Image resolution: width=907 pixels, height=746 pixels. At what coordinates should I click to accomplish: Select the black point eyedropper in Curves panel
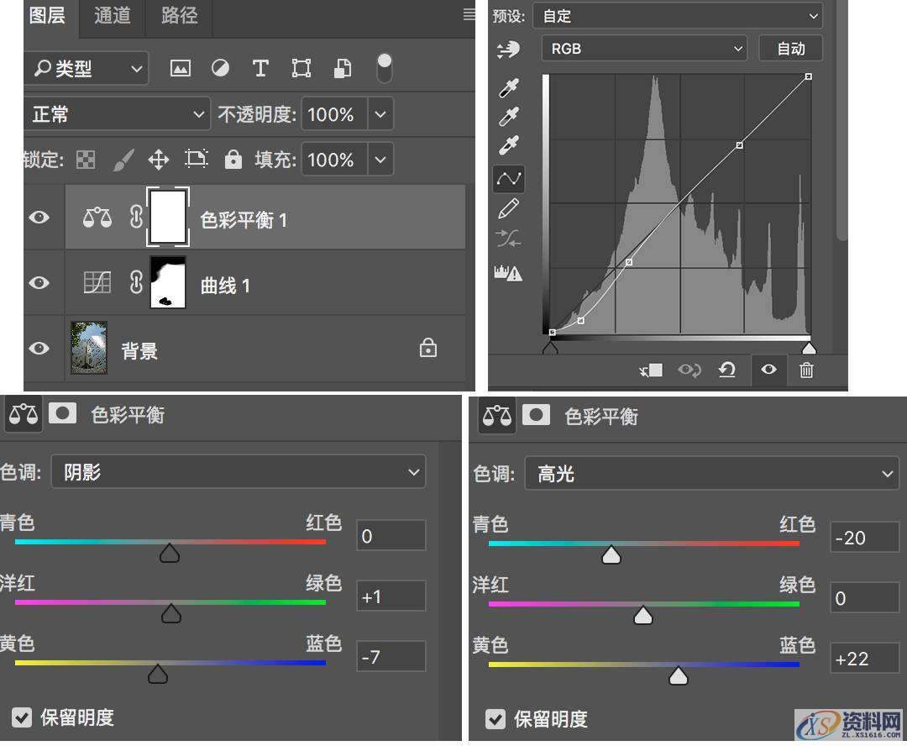click(x=508, y=87)
